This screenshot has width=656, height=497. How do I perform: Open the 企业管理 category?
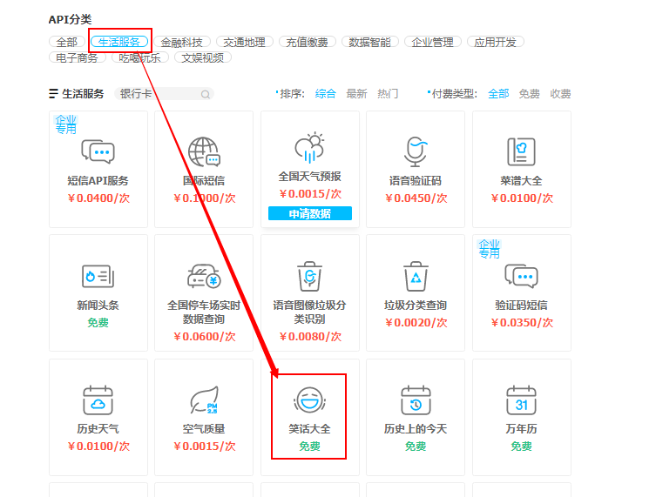pyautogui.click(x=433, y=43)
